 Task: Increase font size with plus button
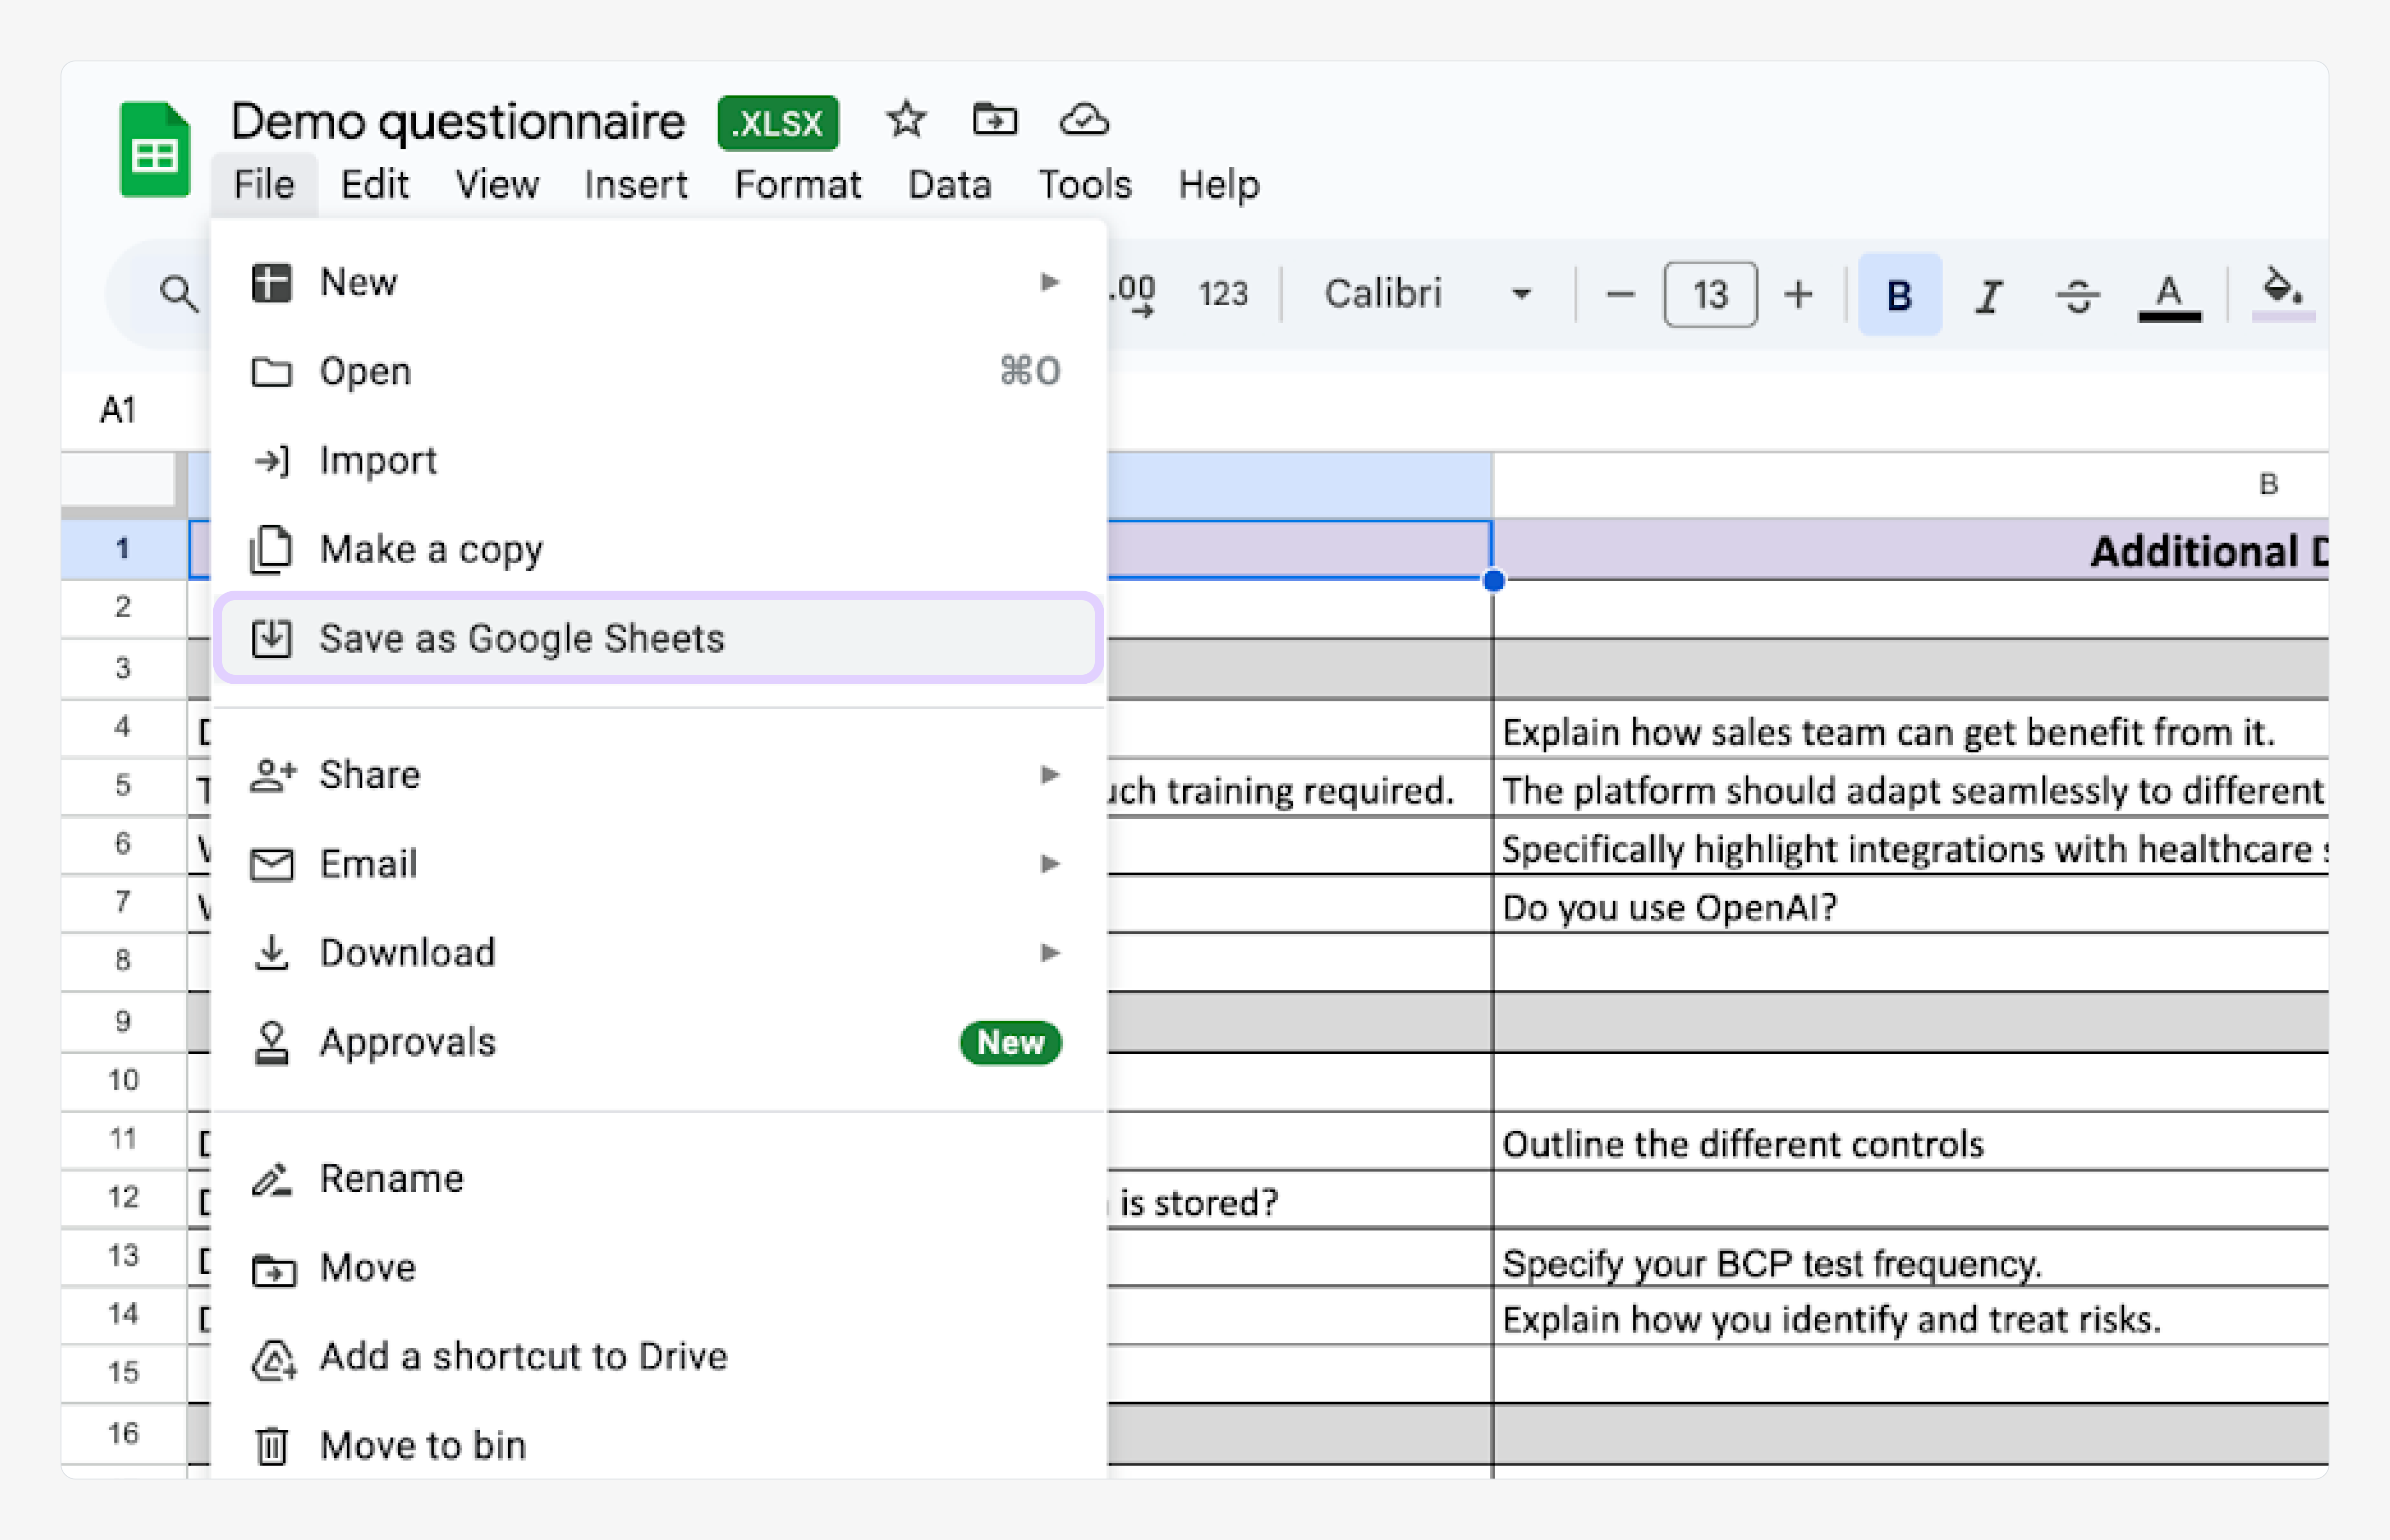click(x=1798, y=295)
